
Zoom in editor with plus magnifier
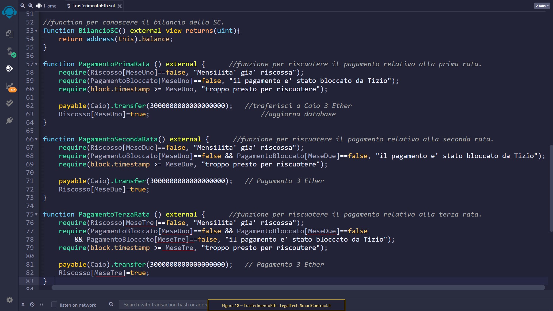tap(31, 5)
